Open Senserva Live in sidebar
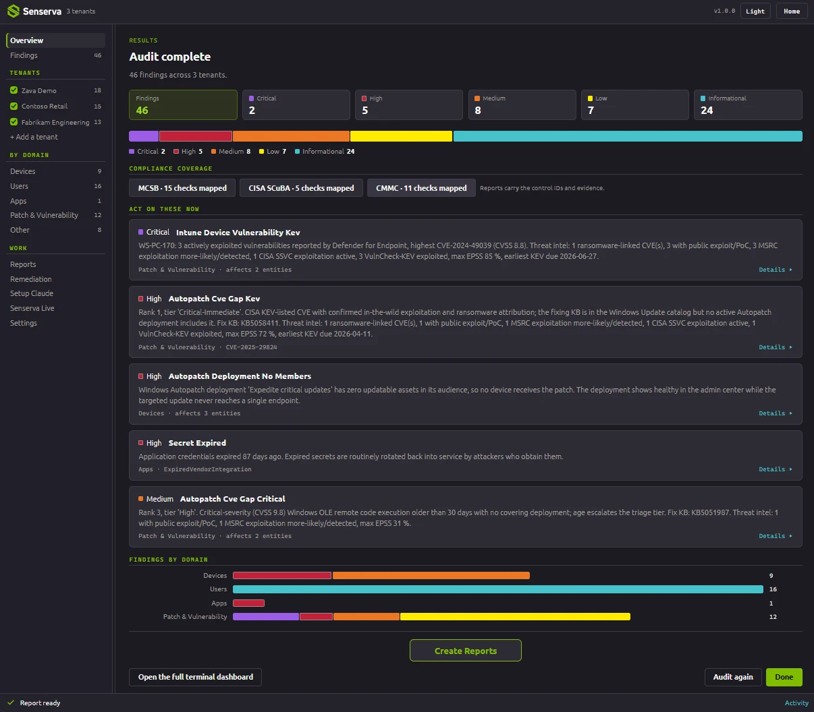Screen dimensions: 814x712 pos(56,308)
